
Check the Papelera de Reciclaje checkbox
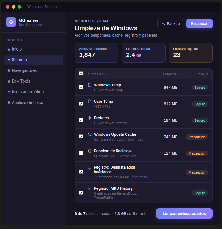point(81,153)
